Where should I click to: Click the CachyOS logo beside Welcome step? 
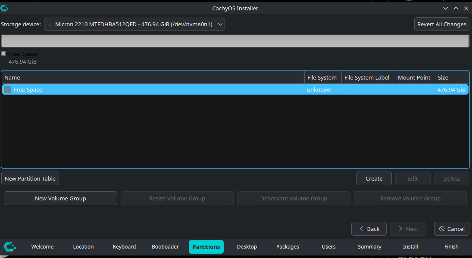tap(9, 246)
